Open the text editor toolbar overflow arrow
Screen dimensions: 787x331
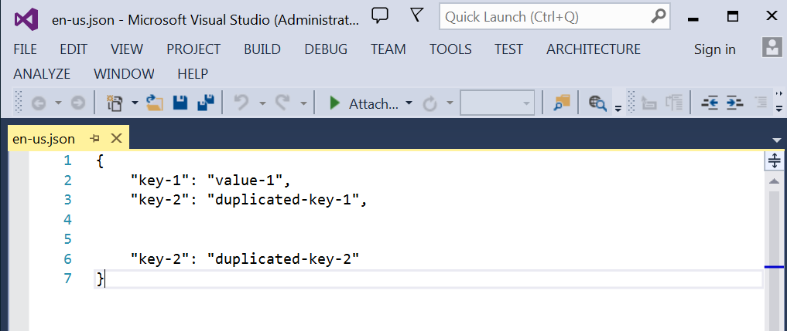(x=779, y=108)
